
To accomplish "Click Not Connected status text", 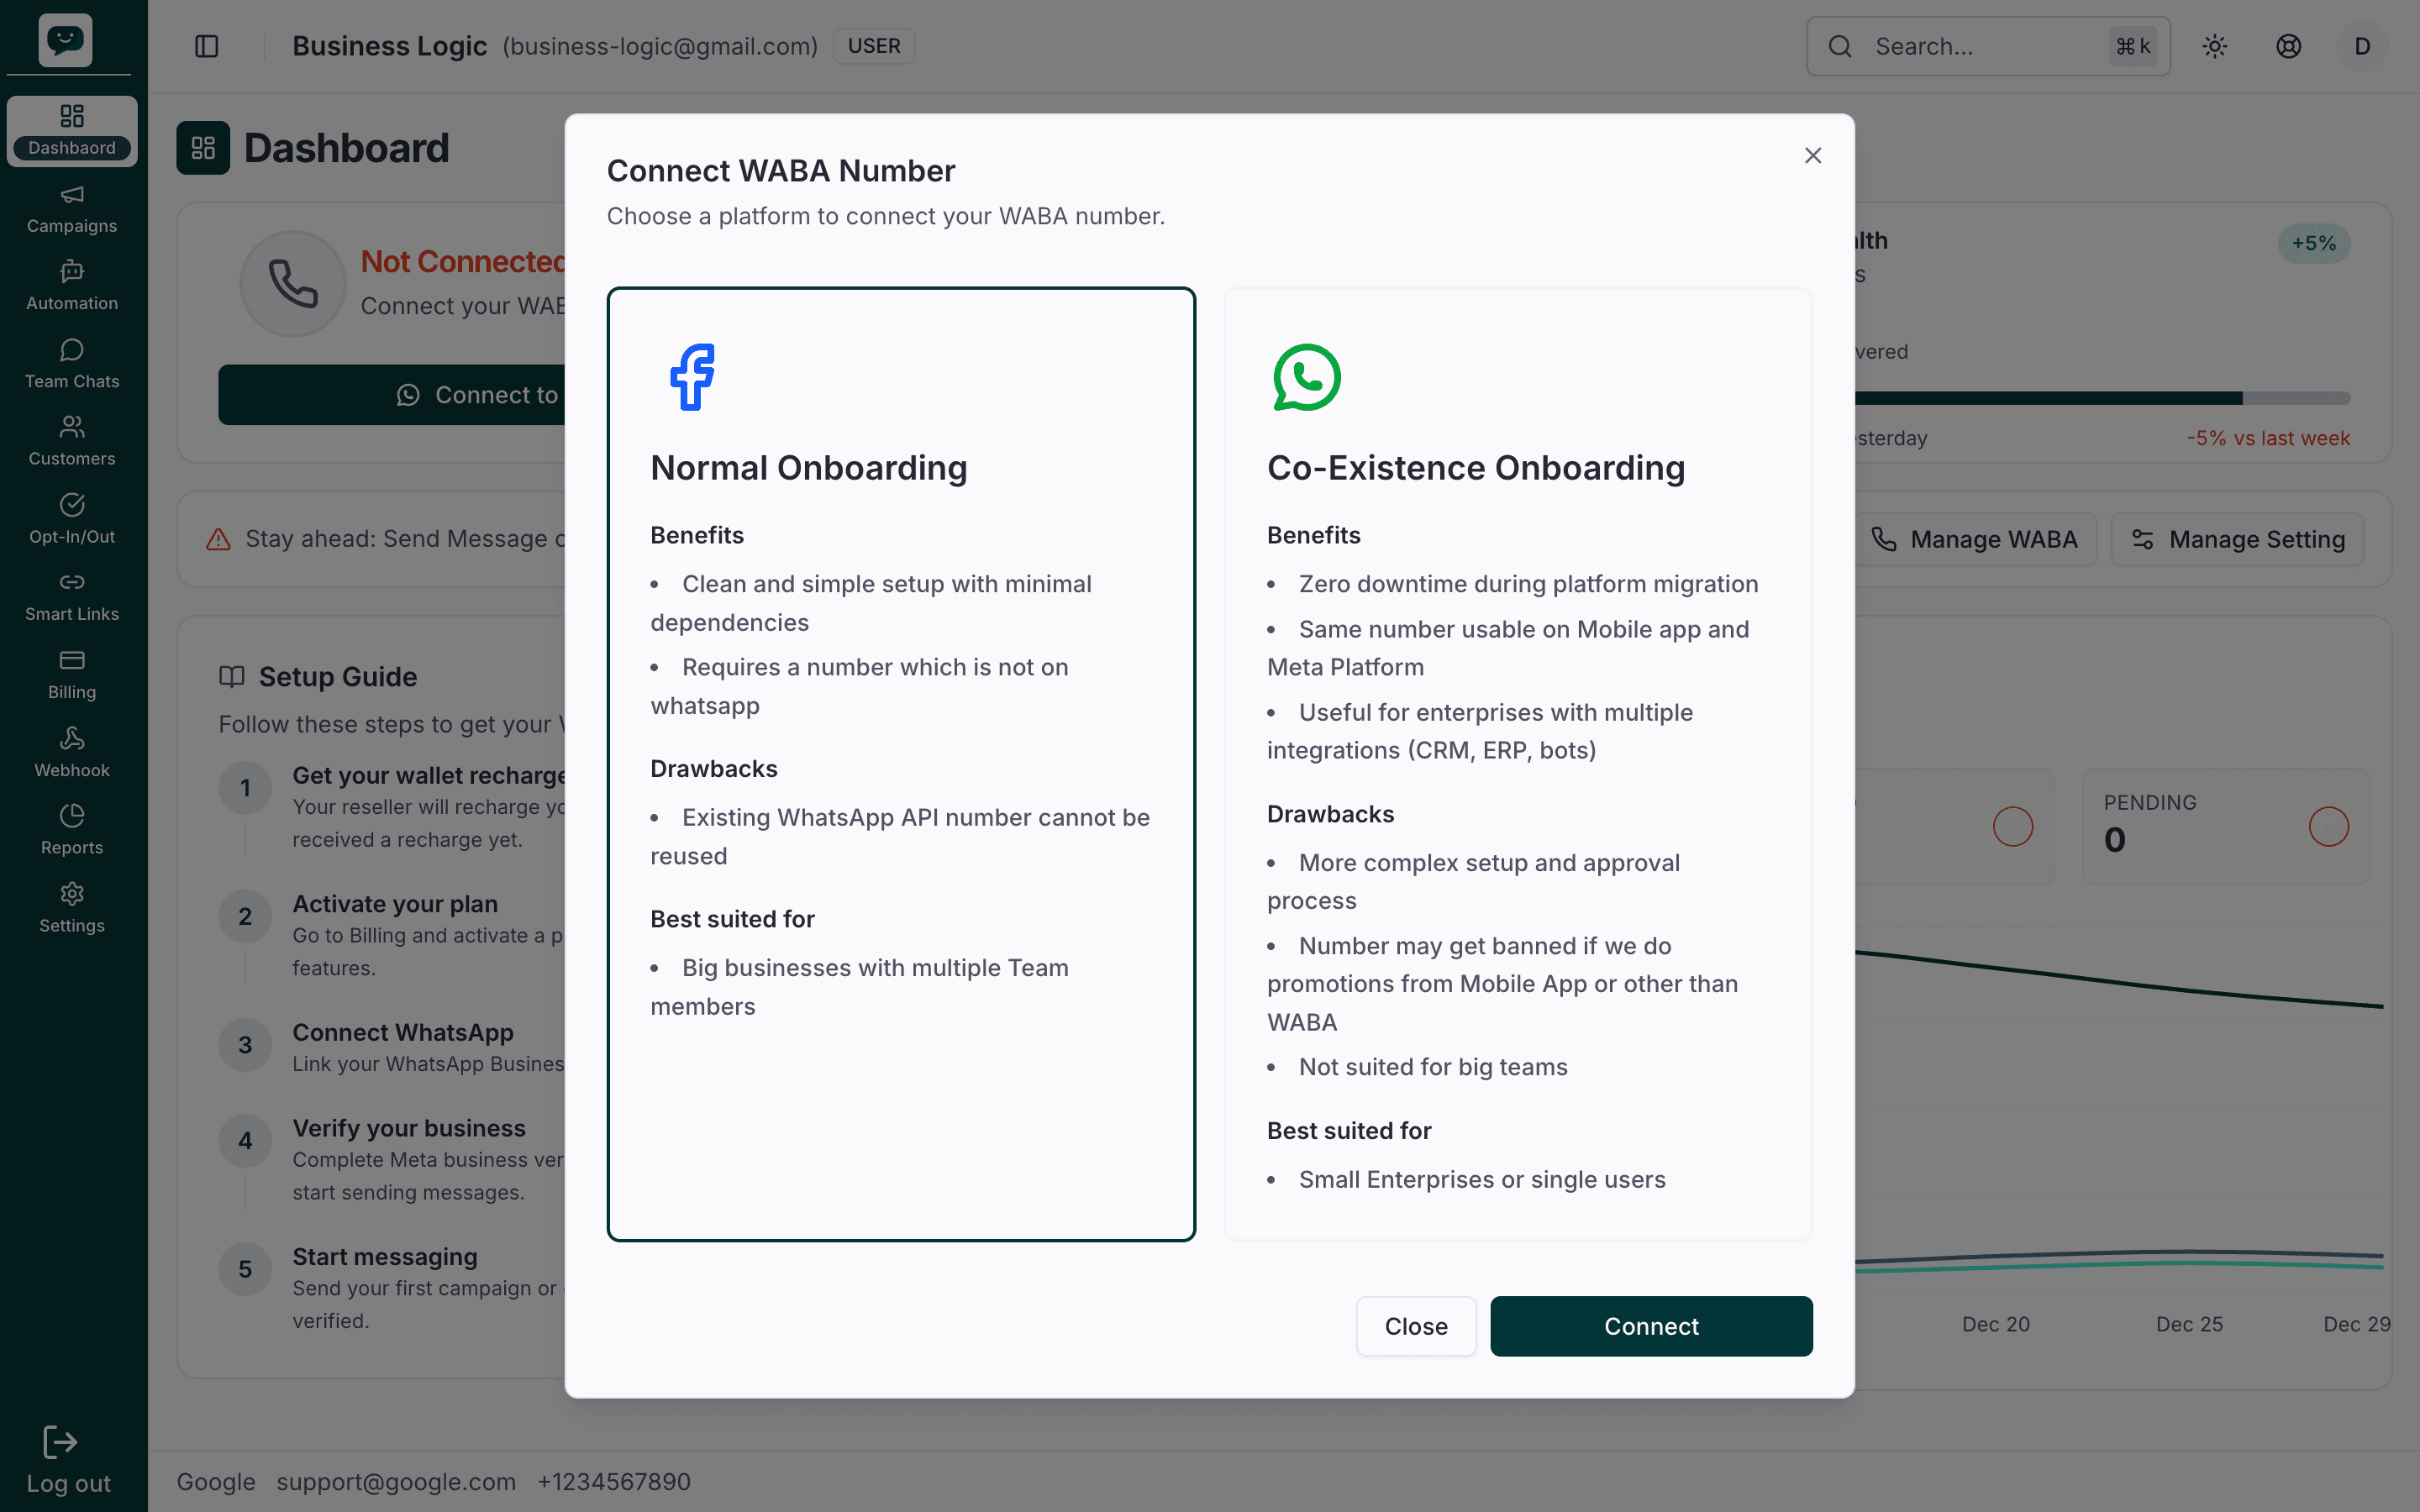I will coord(463,261).
